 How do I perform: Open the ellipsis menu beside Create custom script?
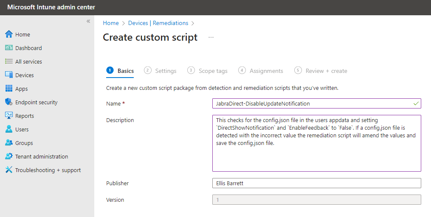(211, 37)
